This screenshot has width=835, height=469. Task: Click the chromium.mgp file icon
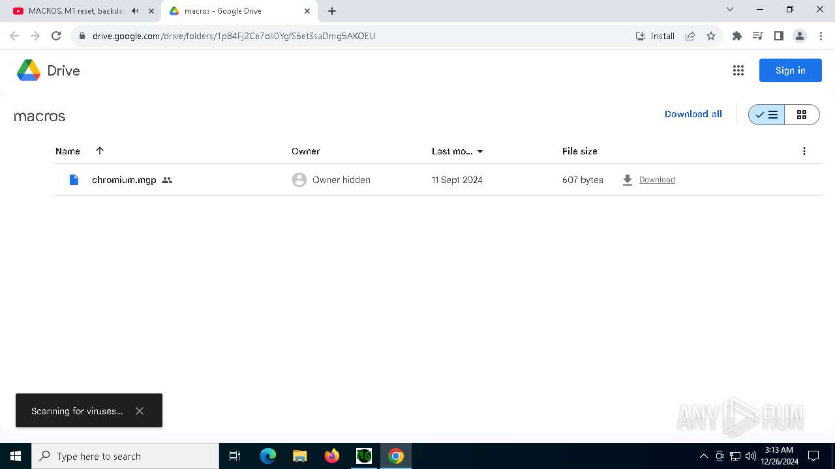click(74, 180)
